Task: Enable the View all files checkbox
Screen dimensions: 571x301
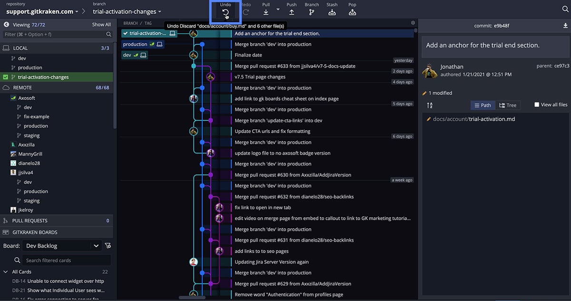Action: point(537,105)
